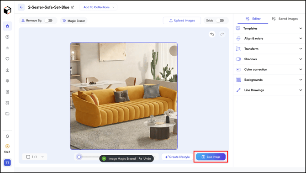Click the cube logo icon

7,10
